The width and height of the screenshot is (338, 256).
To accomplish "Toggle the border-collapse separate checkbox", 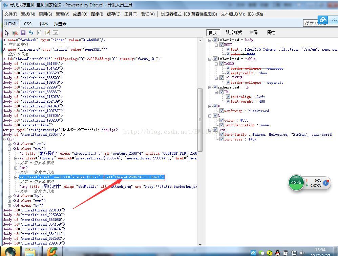I will point(228,82).
